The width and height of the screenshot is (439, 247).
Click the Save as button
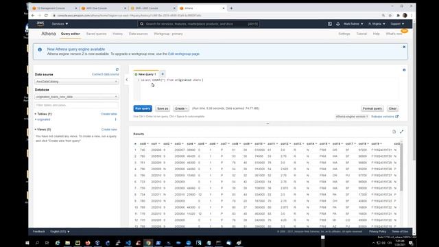click(163, 108)
